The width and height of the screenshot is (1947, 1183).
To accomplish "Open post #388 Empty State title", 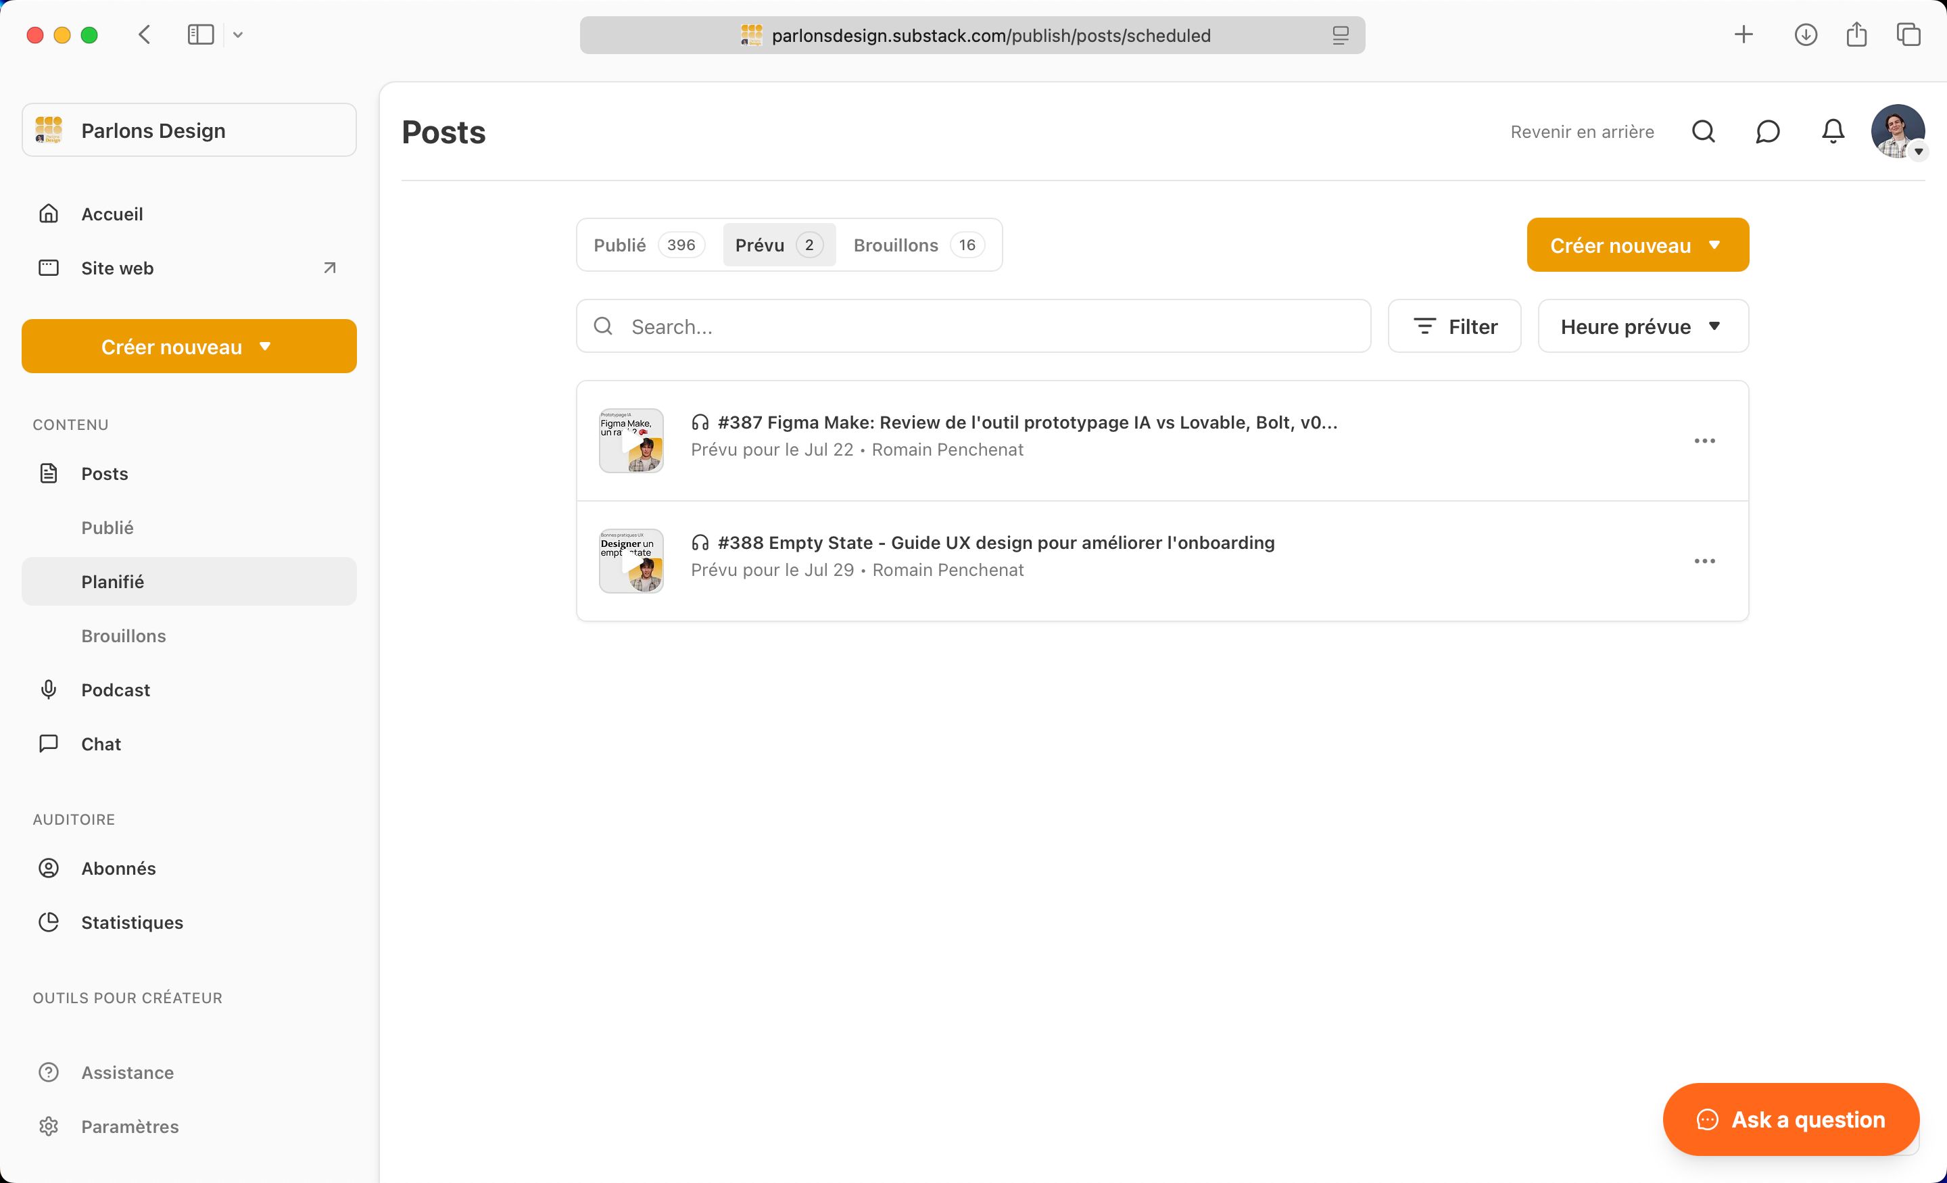I will coord(996,543).
